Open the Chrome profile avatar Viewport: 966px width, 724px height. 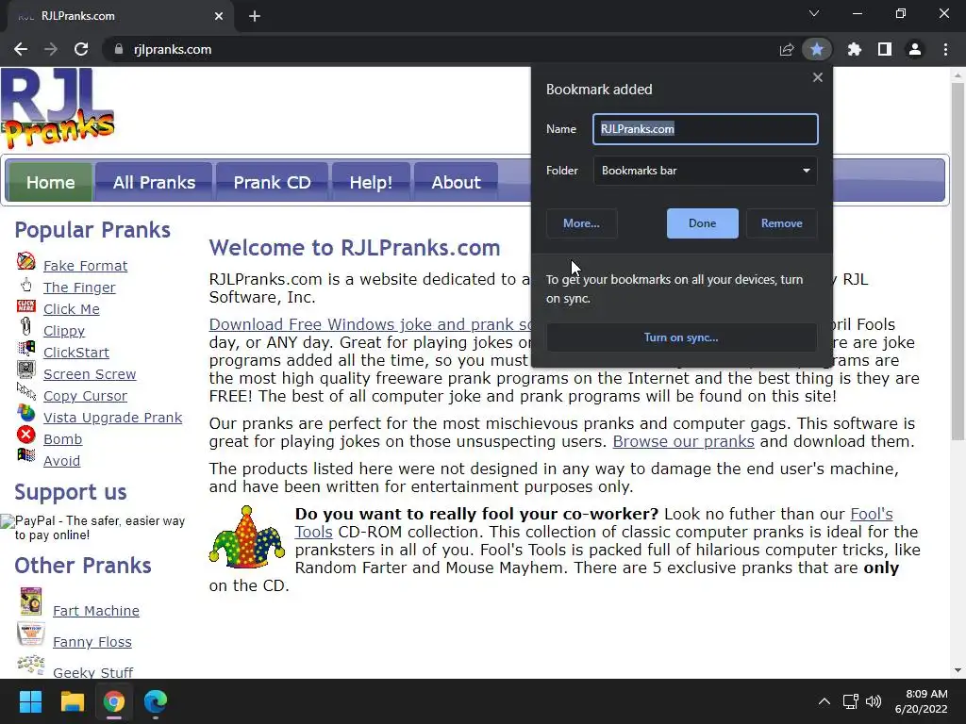[915, 49]
